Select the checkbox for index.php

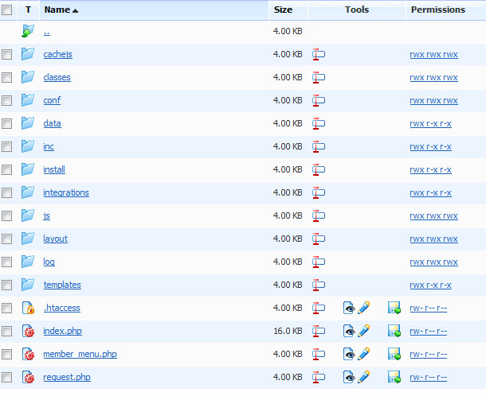7,331
